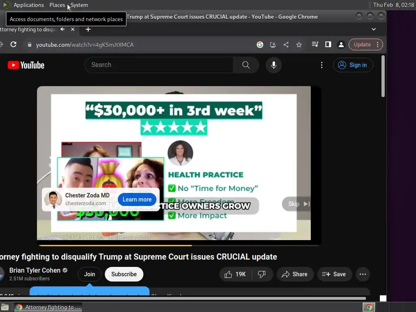
Task: Click the horizontal scrollbar at bottom
Action: (183, 298)
